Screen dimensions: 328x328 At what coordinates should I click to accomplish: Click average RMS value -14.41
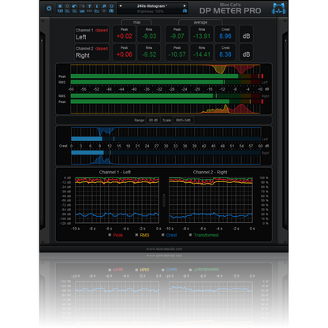(202, 54)
